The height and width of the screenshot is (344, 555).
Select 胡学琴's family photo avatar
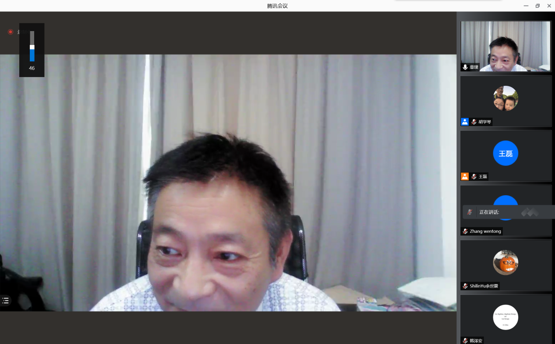pos(506,98)
